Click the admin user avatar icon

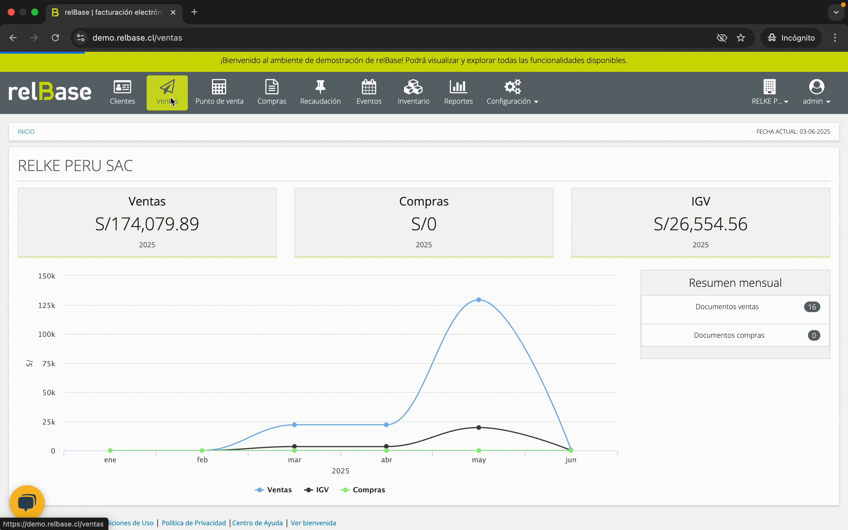click(x=816, y=87)
